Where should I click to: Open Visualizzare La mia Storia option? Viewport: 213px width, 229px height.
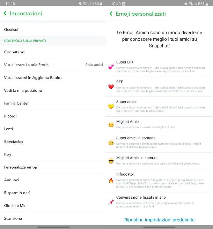[53, 65]
